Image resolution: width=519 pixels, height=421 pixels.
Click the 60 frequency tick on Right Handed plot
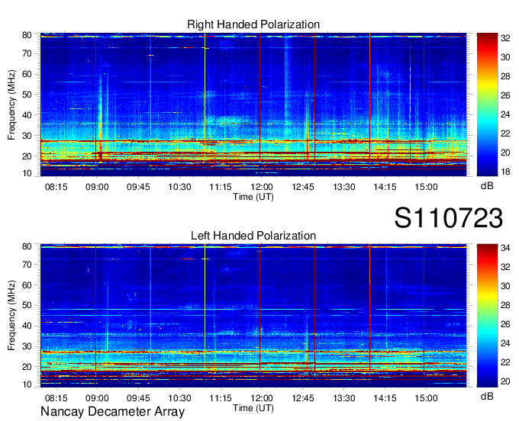pos(27,74)
